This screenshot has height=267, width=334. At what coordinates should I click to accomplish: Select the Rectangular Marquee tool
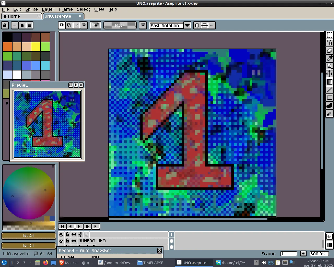coord(330,35)
